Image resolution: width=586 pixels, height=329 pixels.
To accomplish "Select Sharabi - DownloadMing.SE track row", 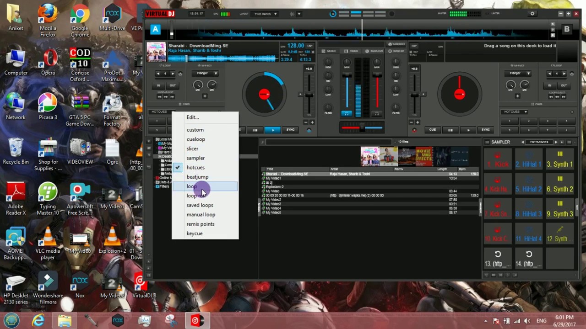I will pyautogui.click(x=370, y=174).
